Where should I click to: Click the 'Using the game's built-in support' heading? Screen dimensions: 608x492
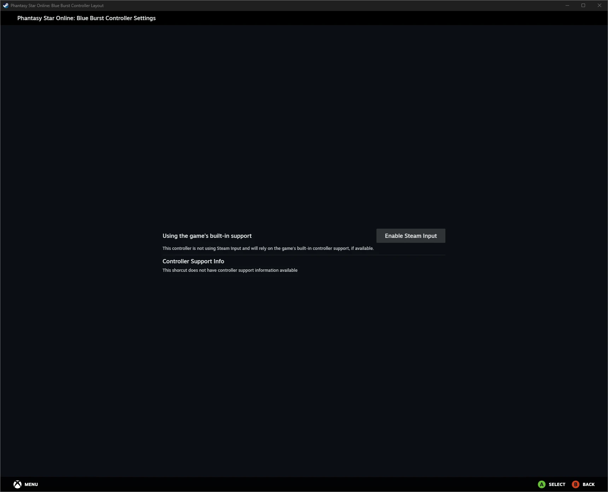click(207, 236)
